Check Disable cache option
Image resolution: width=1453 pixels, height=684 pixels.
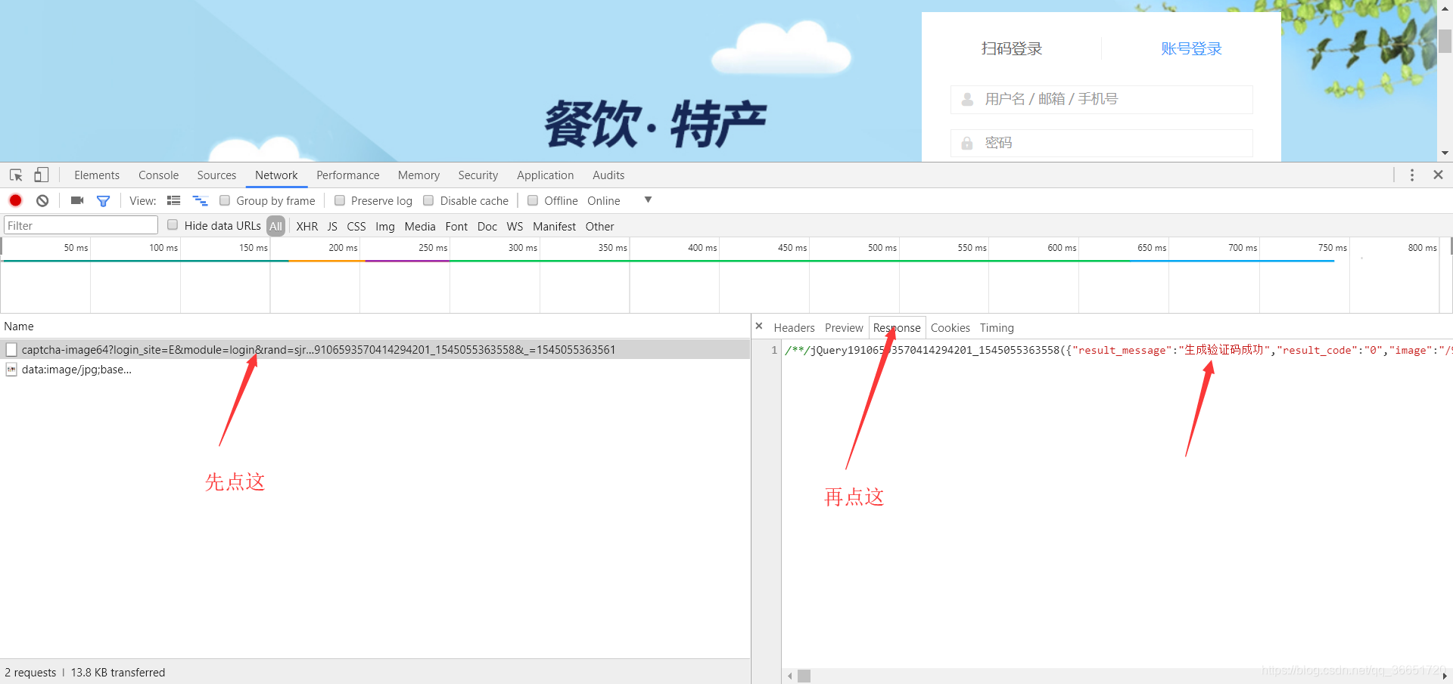click(x=428, y=200)
